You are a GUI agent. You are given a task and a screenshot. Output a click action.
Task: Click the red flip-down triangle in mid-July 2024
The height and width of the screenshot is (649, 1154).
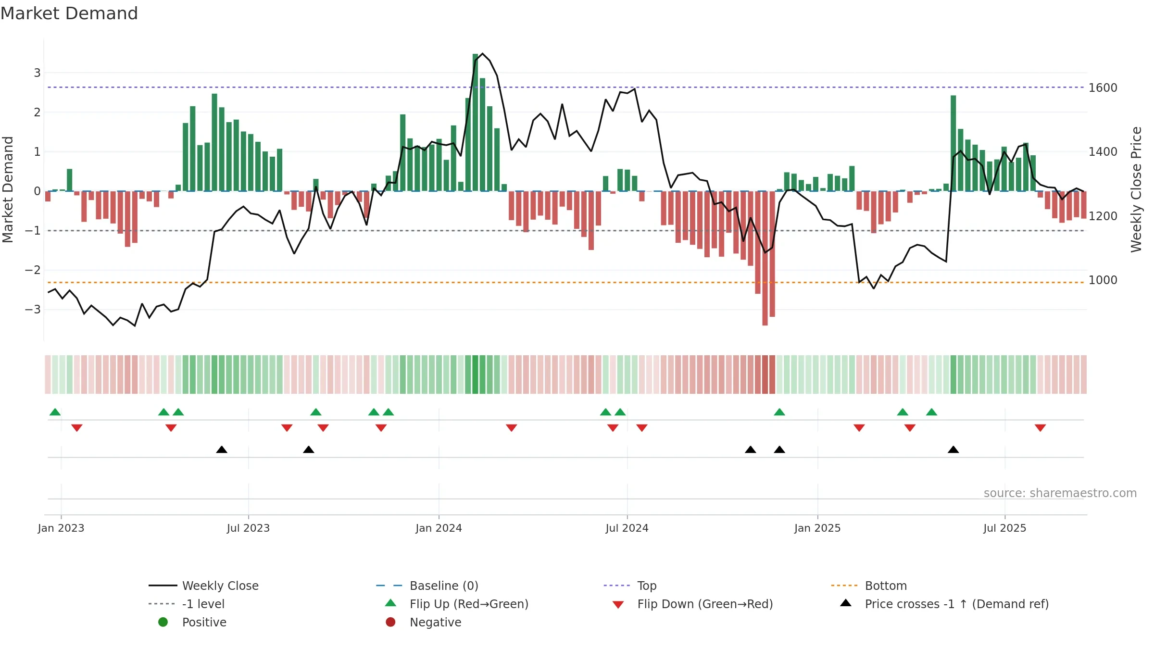point(642,428)
